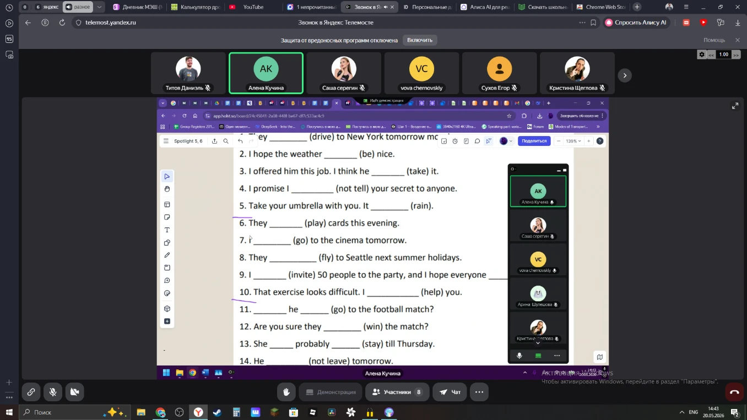747x420 pixels.
Task: Open the search icon beside Spotlight 5, 6
Action: coord(226,141)
